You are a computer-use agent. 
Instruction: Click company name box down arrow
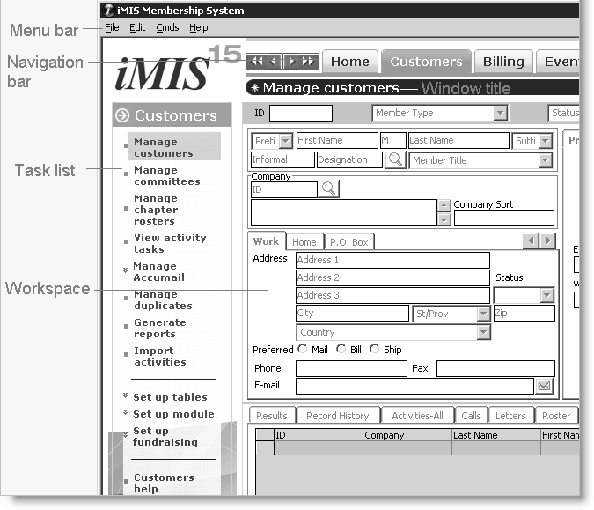point(444,219)
